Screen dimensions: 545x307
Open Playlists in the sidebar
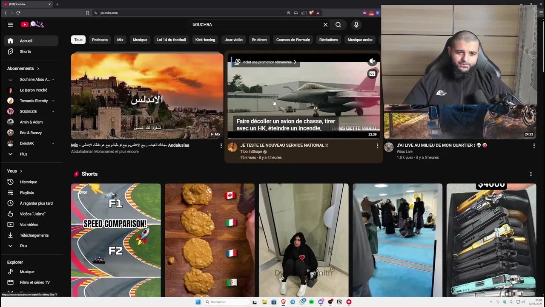31,193
